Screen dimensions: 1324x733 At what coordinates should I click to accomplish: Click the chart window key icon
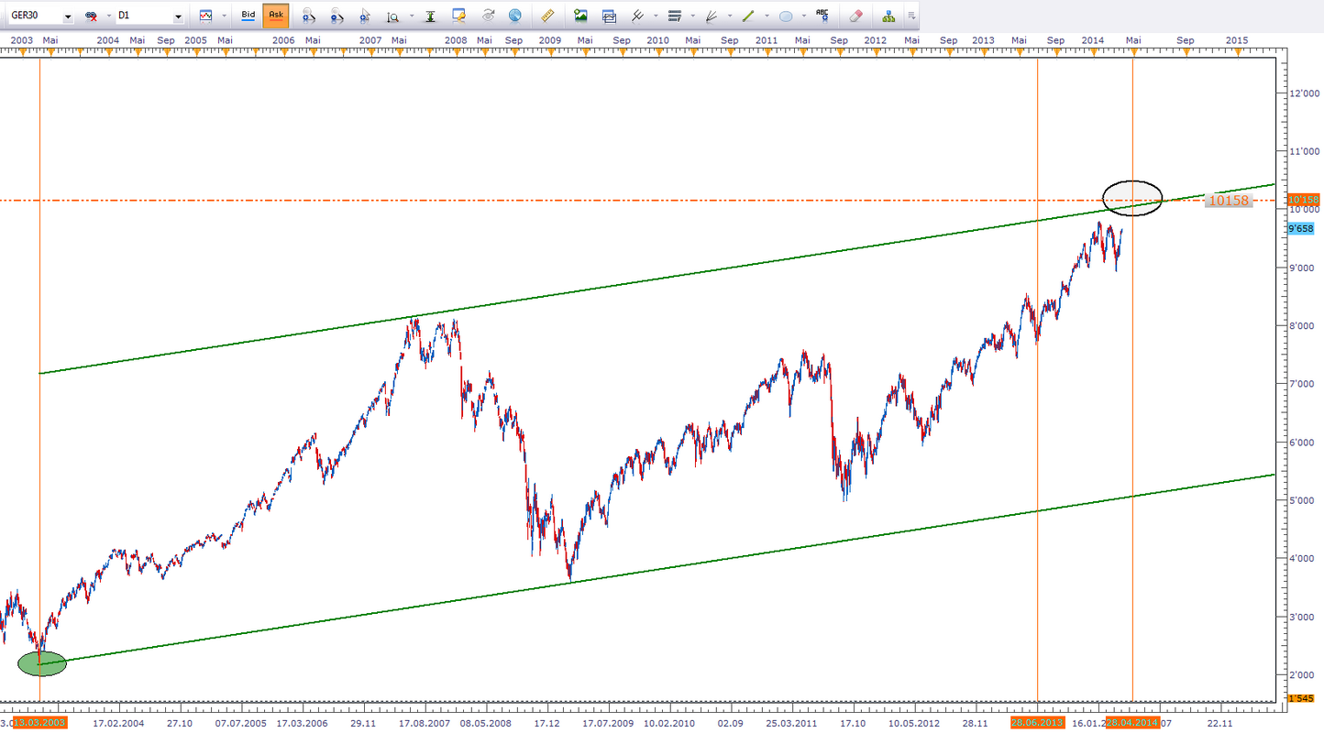click(x=459, y=16)
